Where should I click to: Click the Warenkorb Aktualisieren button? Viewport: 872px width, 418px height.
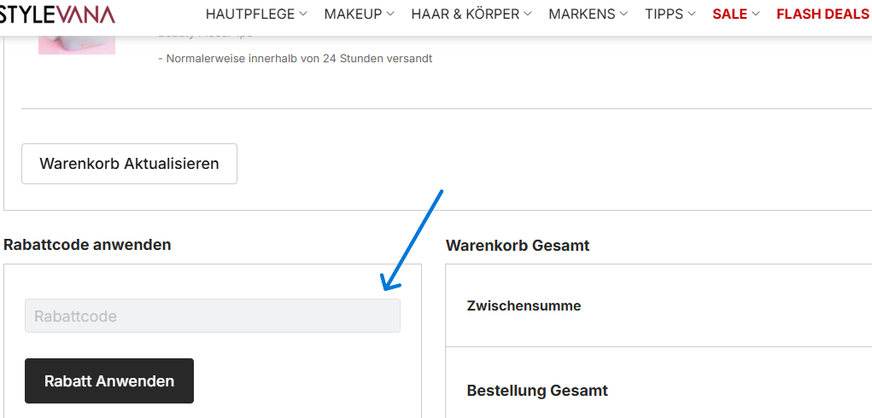click(129, 164)
